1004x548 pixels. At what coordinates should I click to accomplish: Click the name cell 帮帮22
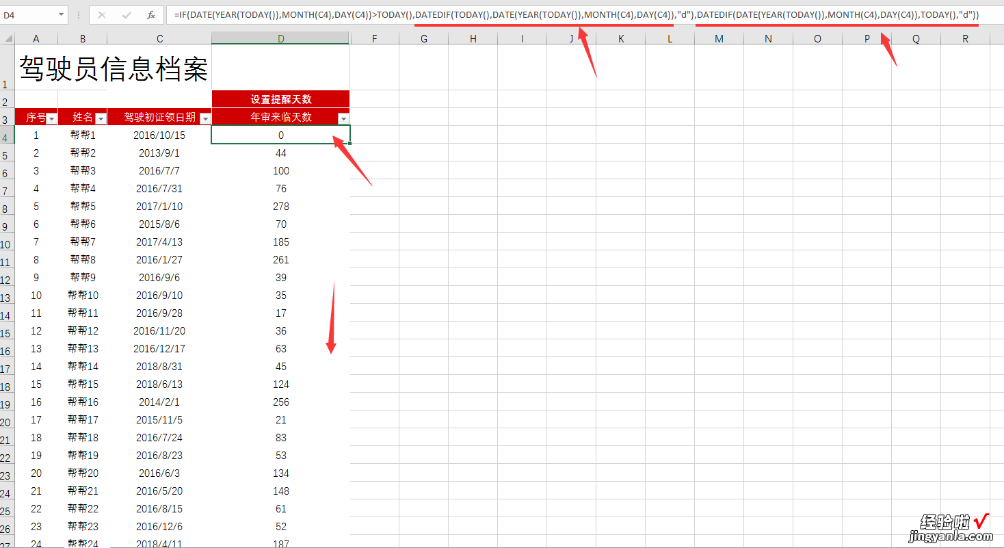83,509
